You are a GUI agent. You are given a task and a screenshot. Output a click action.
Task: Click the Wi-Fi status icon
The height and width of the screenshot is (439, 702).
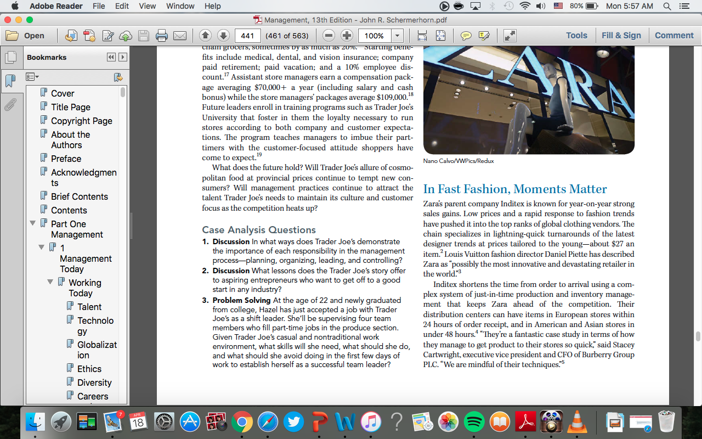tap(525, 6)
